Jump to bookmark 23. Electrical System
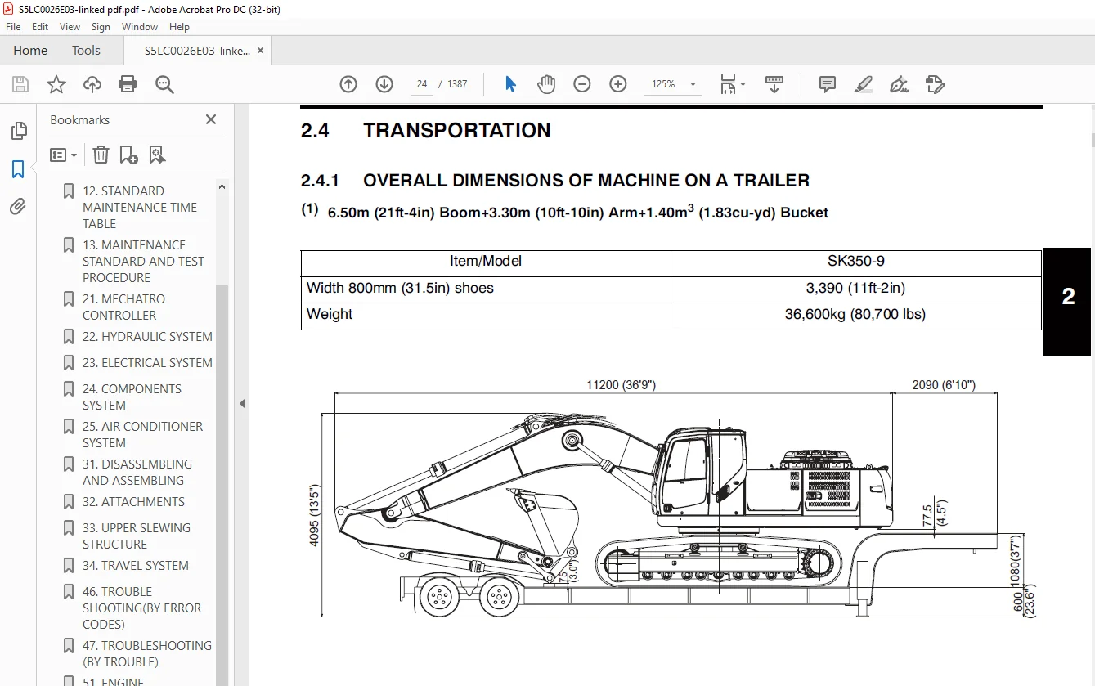This screenshot has width=1095, height=686. (147, 362)
